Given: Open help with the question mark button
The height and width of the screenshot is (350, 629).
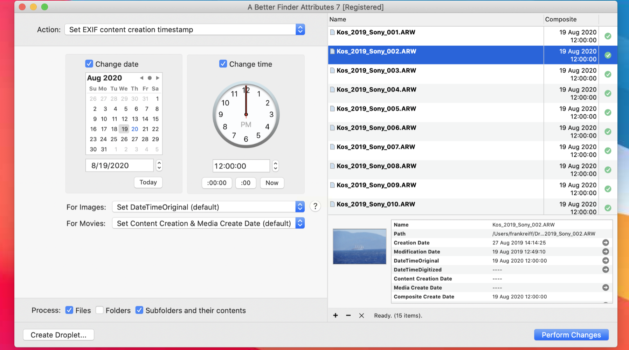Looking at the screenshot, I should (x=315, y=206).
